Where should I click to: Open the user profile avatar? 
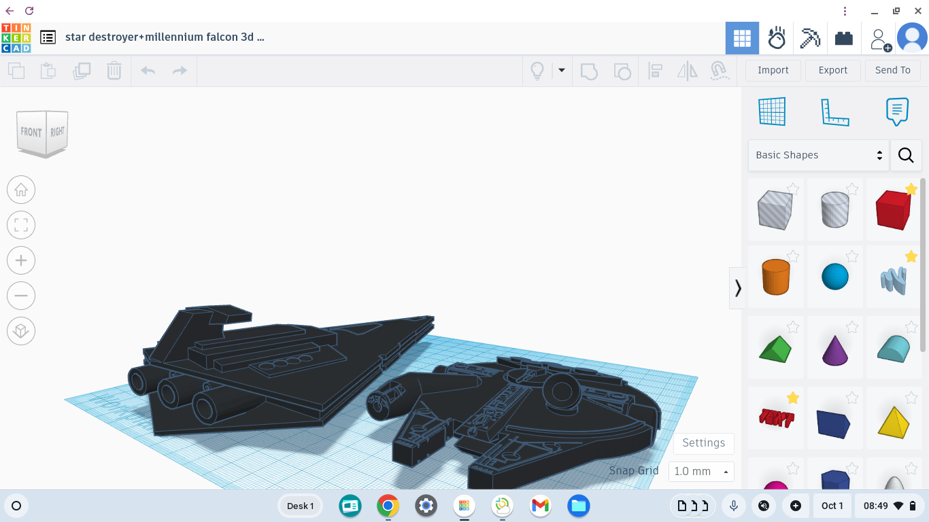pyautogui.click(x=912, y=38)
